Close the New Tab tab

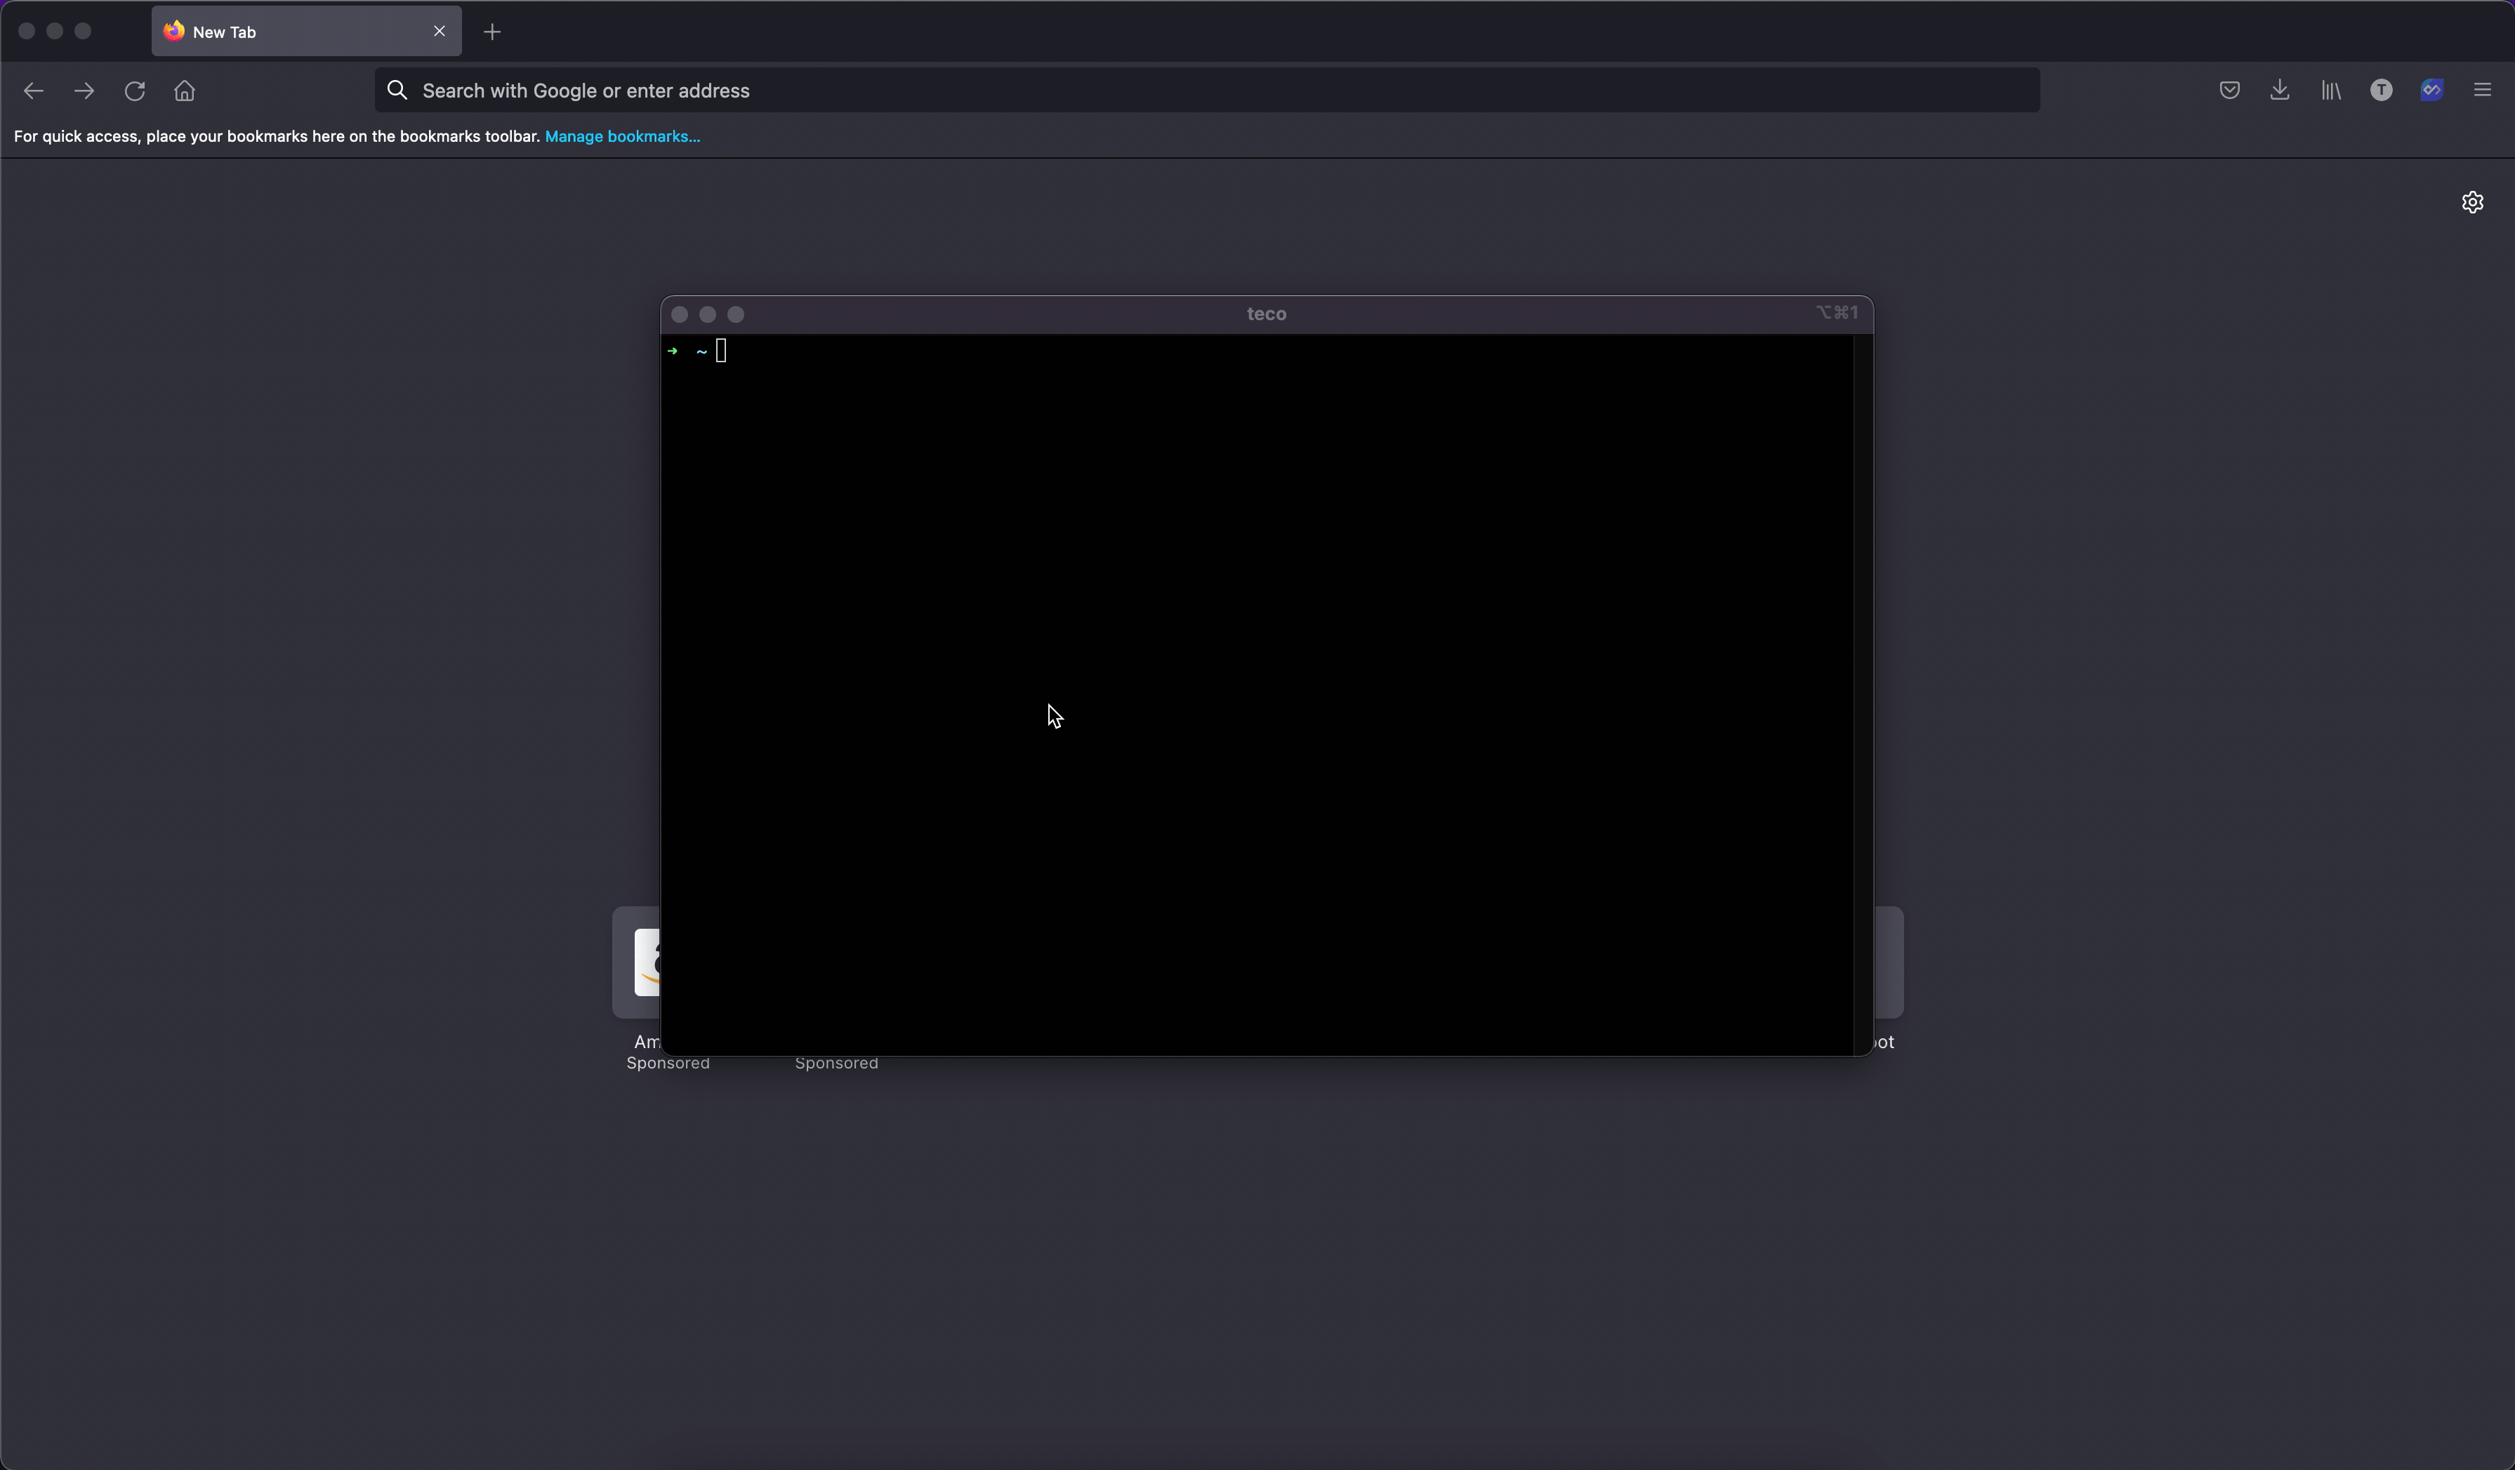(x=439, y=31)
